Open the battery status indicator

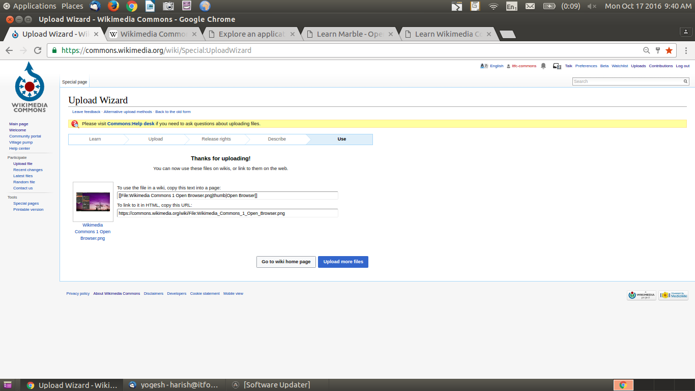pos(549,6)
